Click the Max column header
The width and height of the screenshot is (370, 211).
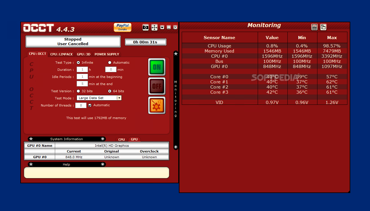(332, 38)
